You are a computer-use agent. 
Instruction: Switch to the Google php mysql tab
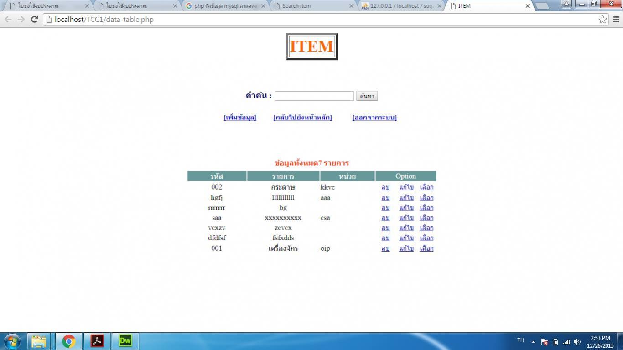tap(224, 6)
